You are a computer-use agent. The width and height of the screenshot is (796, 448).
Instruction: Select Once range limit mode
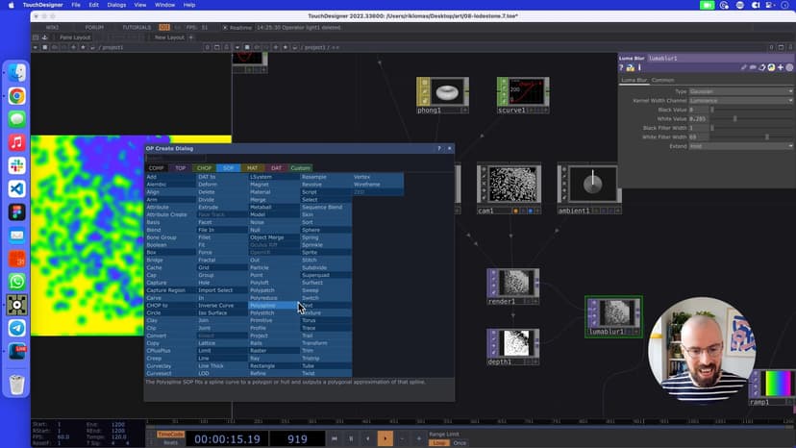point(459,442)
